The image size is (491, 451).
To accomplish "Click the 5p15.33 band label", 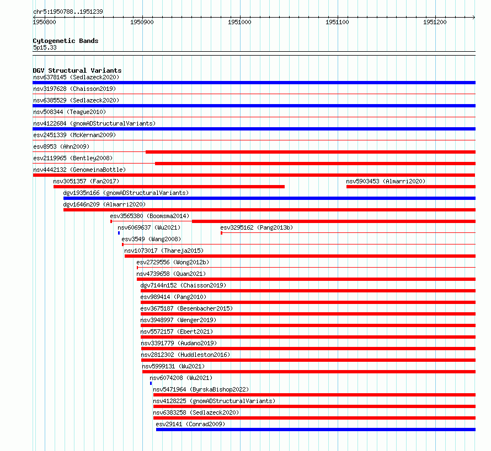I will (x=45, y=47).
